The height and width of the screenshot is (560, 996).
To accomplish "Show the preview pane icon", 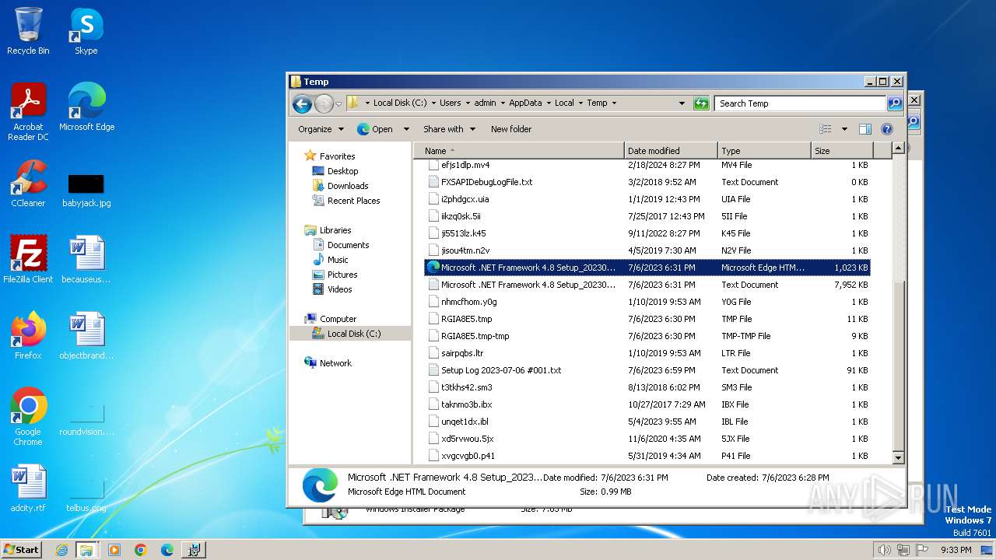I will point(864,129).
